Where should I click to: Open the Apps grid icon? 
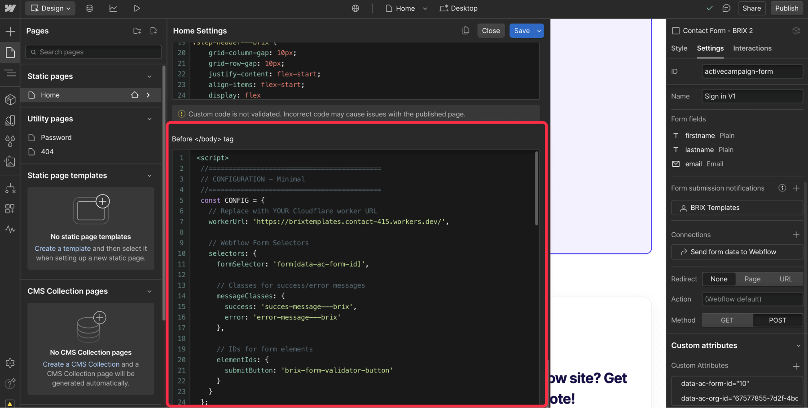(x=10, y=208)
